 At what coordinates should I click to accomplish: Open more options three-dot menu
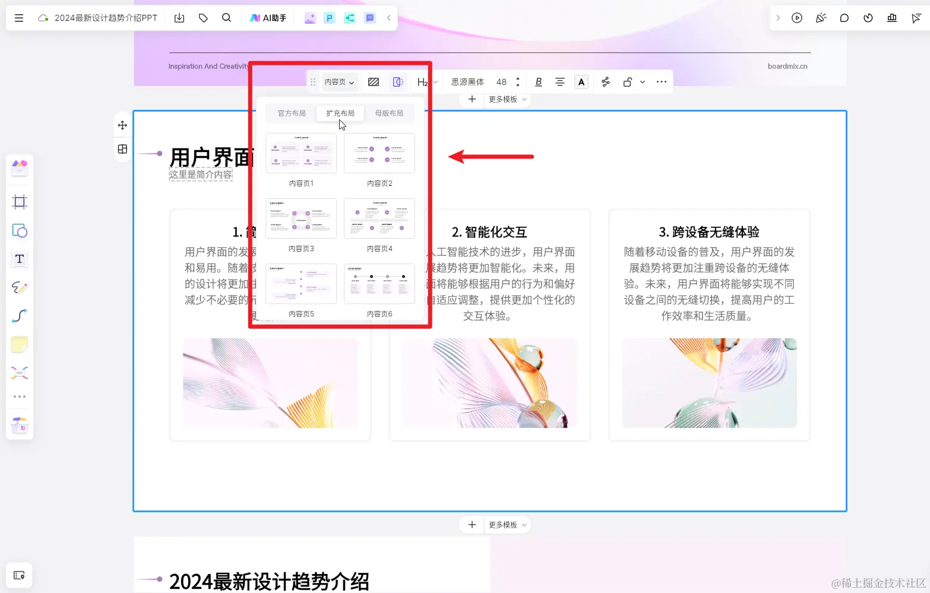[x=661, y=82]
